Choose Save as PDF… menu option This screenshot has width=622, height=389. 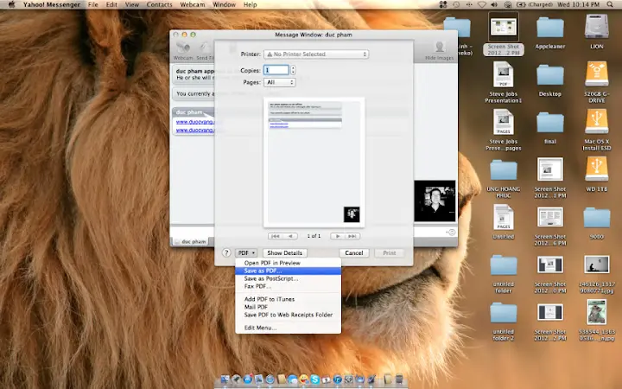[x=263, y=271]
